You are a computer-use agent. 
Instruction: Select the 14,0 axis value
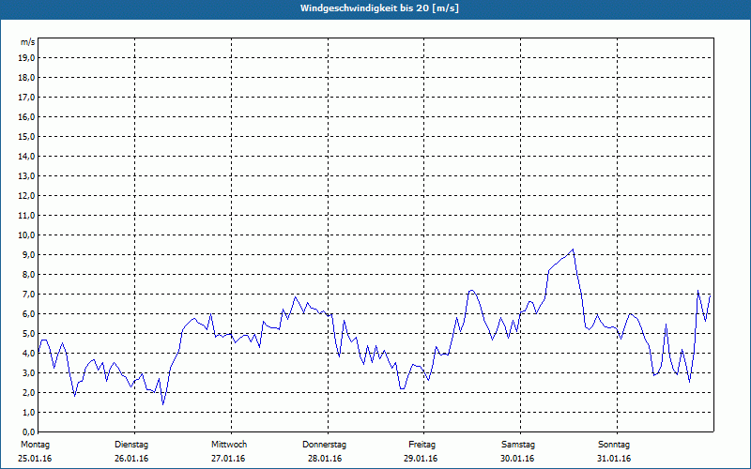point(26,156)
